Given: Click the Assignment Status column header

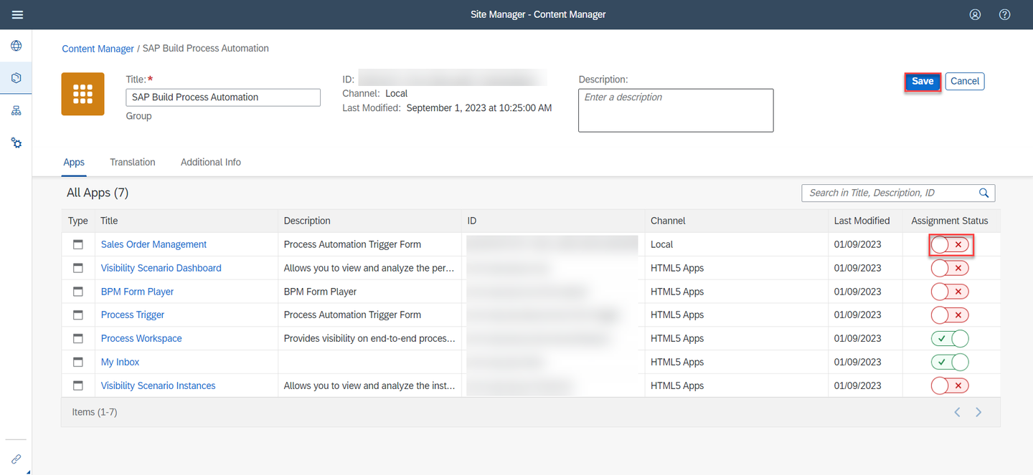Looking at the screenshot, I should [x=950, y=221].
